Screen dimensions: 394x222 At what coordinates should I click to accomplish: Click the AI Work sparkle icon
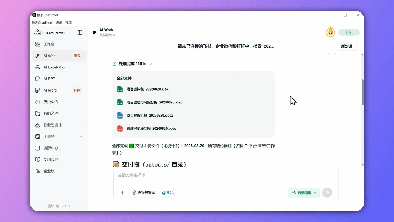pyautogui.click(x=38, y=55)
